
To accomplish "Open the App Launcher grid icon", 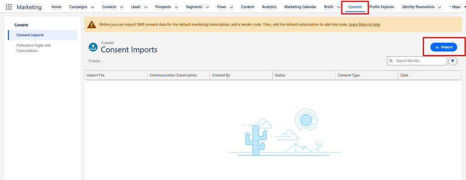I will pos(9,7).
